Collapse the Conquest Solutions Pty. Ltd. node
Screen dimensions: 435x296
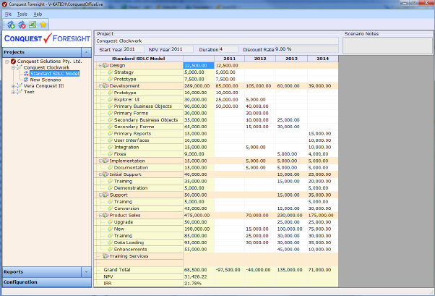click(7, 62)
